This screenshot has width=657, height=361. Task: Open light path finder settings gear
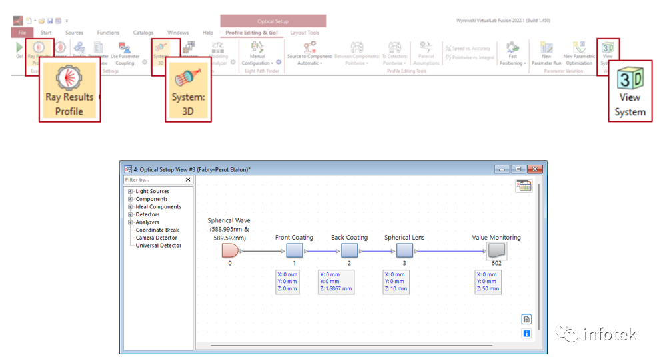[x=279, y=63]
